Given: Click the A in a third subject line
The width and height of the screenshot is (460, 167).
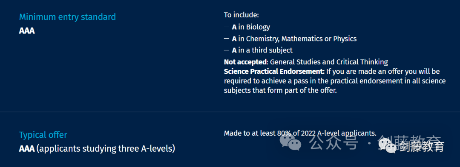Looking at the screenshot, I should (262, 50).
